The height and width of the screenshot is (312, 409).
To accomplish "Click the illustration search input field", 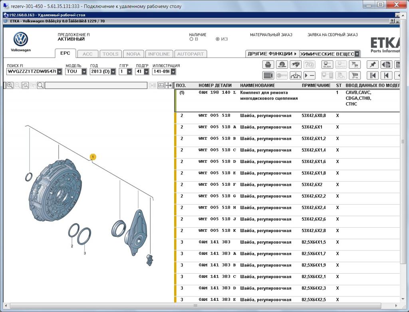I will pos(96,85).
